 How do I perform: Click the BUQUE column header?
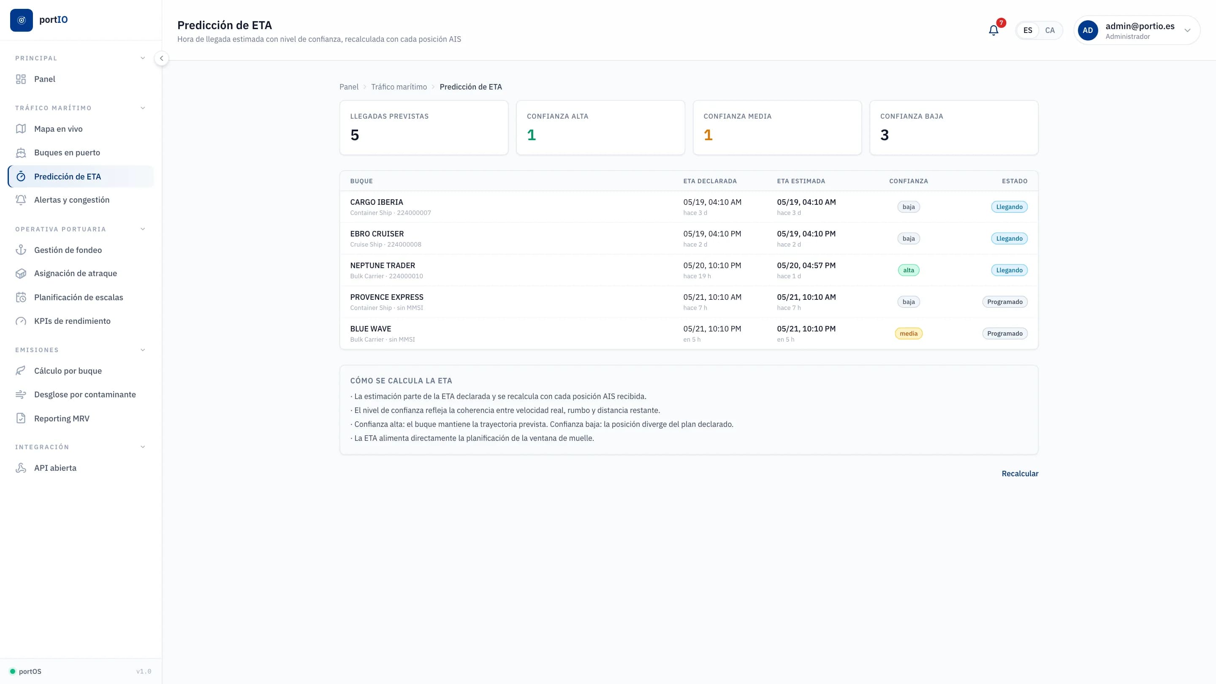coord(361,181)
